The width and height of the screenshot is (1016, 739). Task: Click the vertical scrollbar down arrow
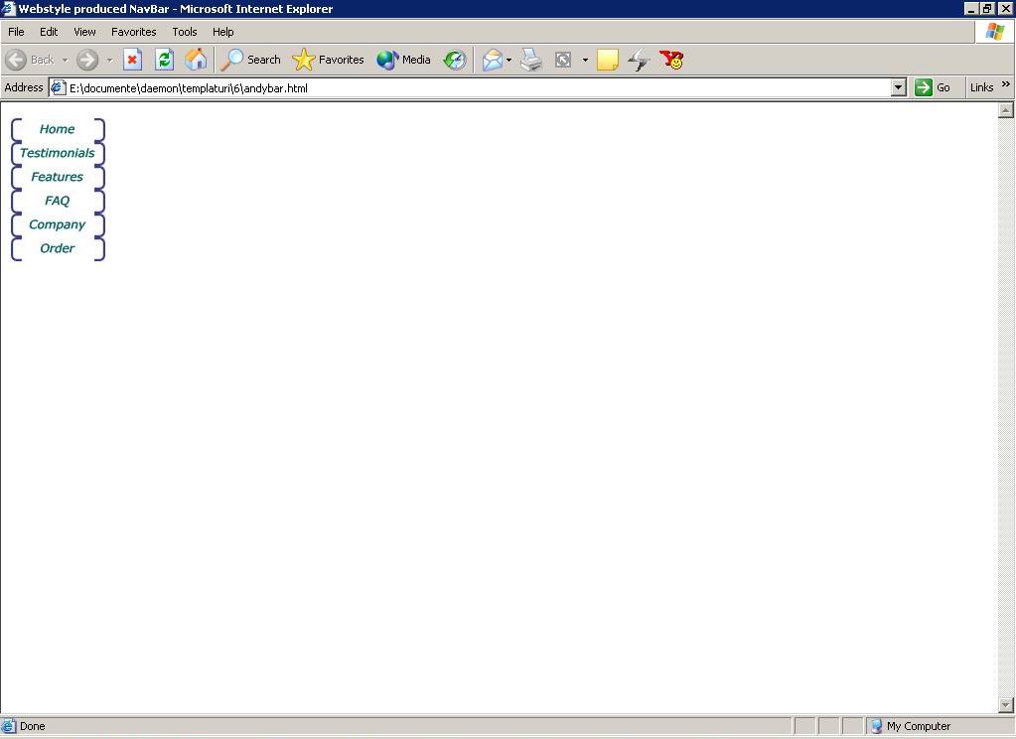[1005, 705]
